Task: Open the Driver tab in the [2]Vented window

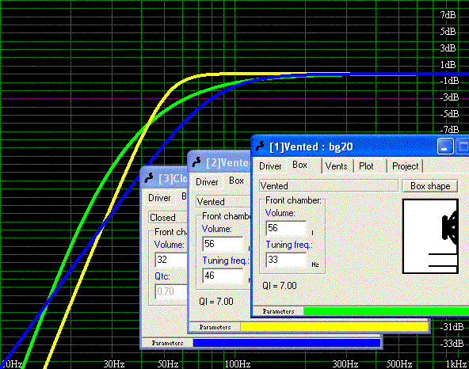Action: point(207,182)
